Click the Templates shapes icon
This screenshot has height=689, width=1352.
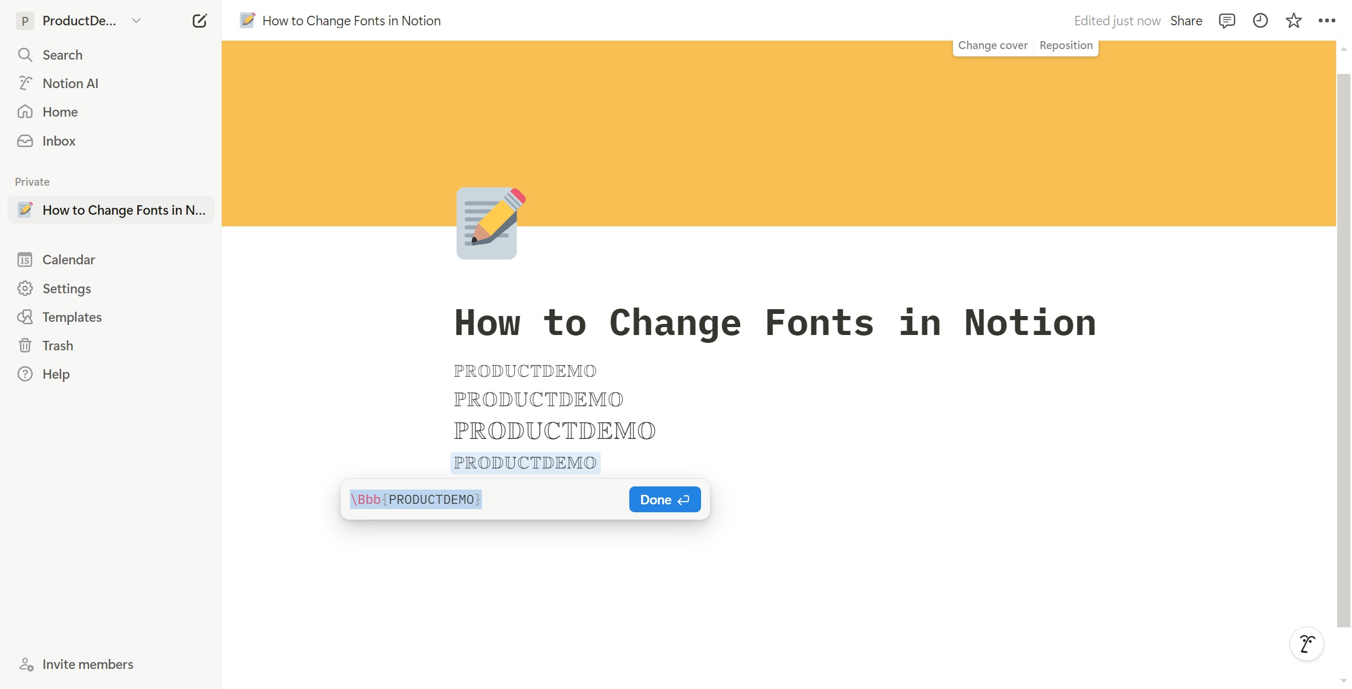pyautogui.click(x=25, y=317)
